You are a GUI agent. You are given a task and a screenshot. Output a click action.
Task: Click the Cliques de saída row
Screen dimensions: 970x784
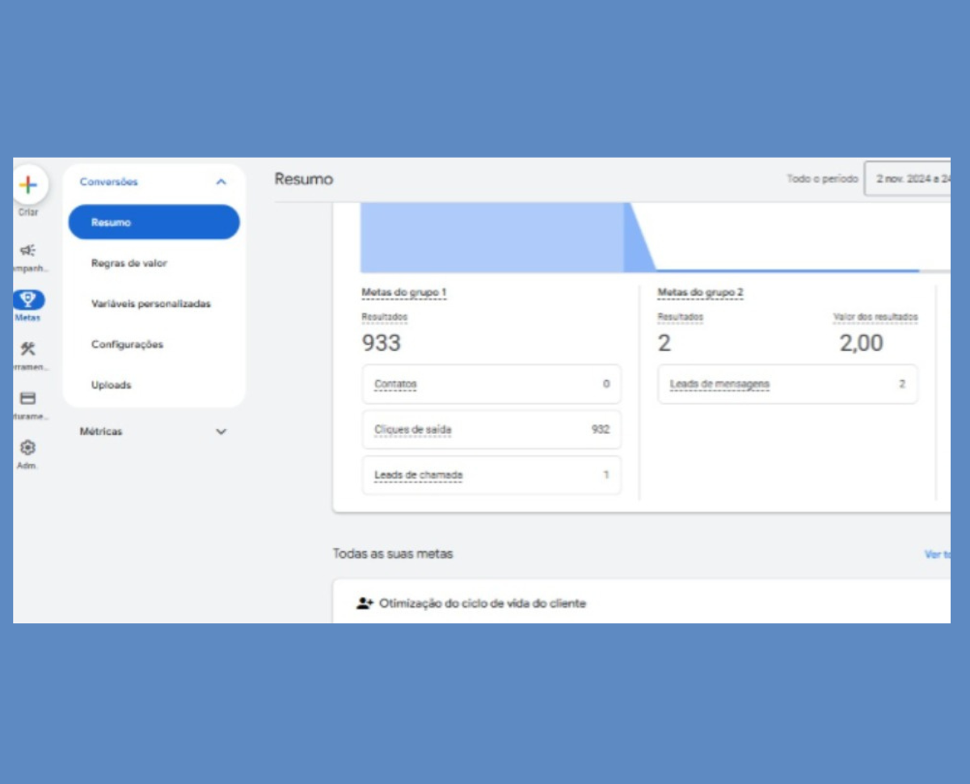(491, 429)
